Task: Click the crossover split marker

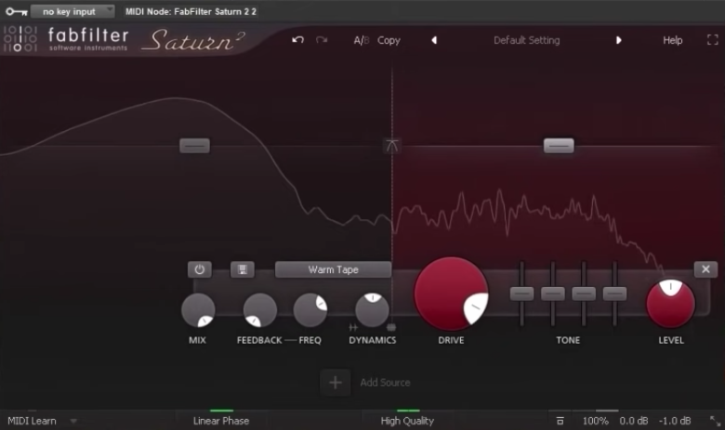Action: click(x=391, y=146)
